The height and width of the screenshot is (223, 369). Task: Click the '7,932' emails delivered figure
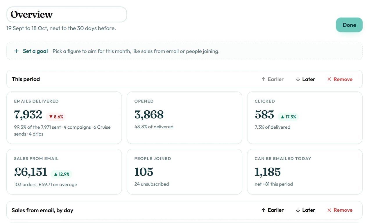[28, 115]
